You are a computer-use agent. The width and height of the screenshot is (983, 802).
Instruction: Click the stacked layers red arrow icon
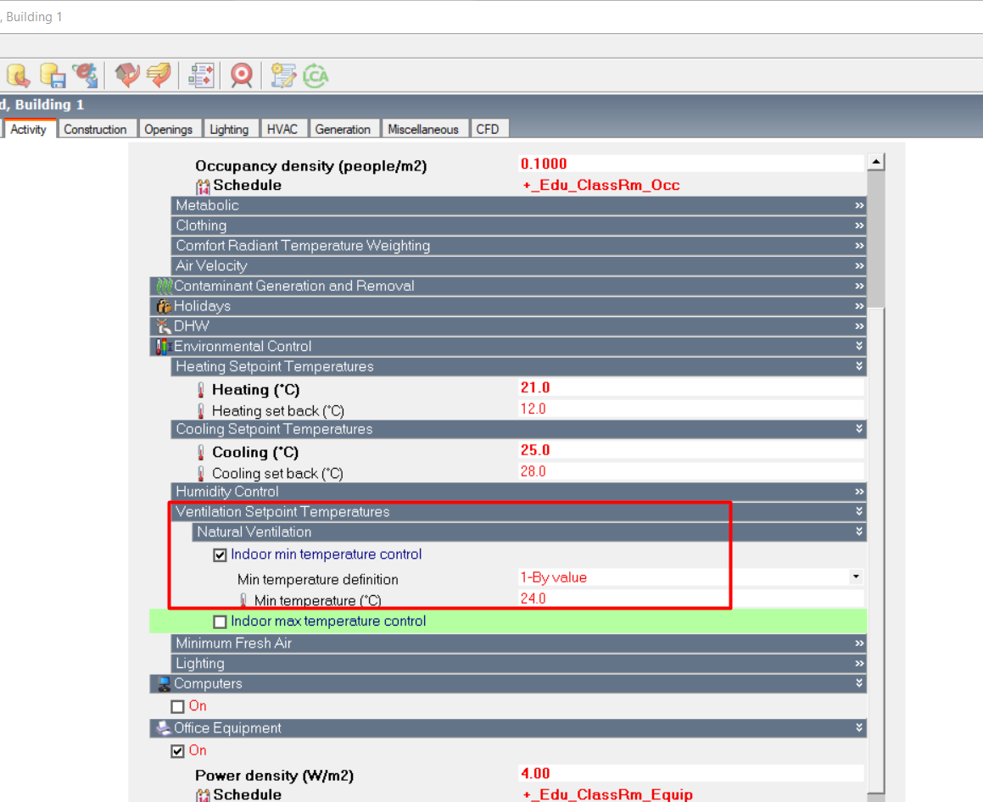pyautogui.click(x=159, y=75)
